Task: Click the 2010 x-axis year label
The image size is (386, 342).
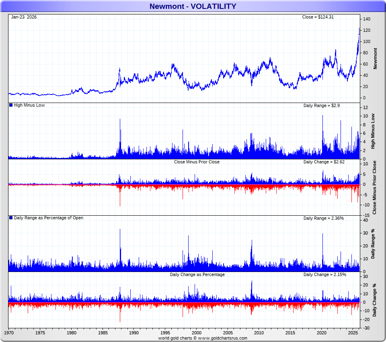Action: (259, 333)
